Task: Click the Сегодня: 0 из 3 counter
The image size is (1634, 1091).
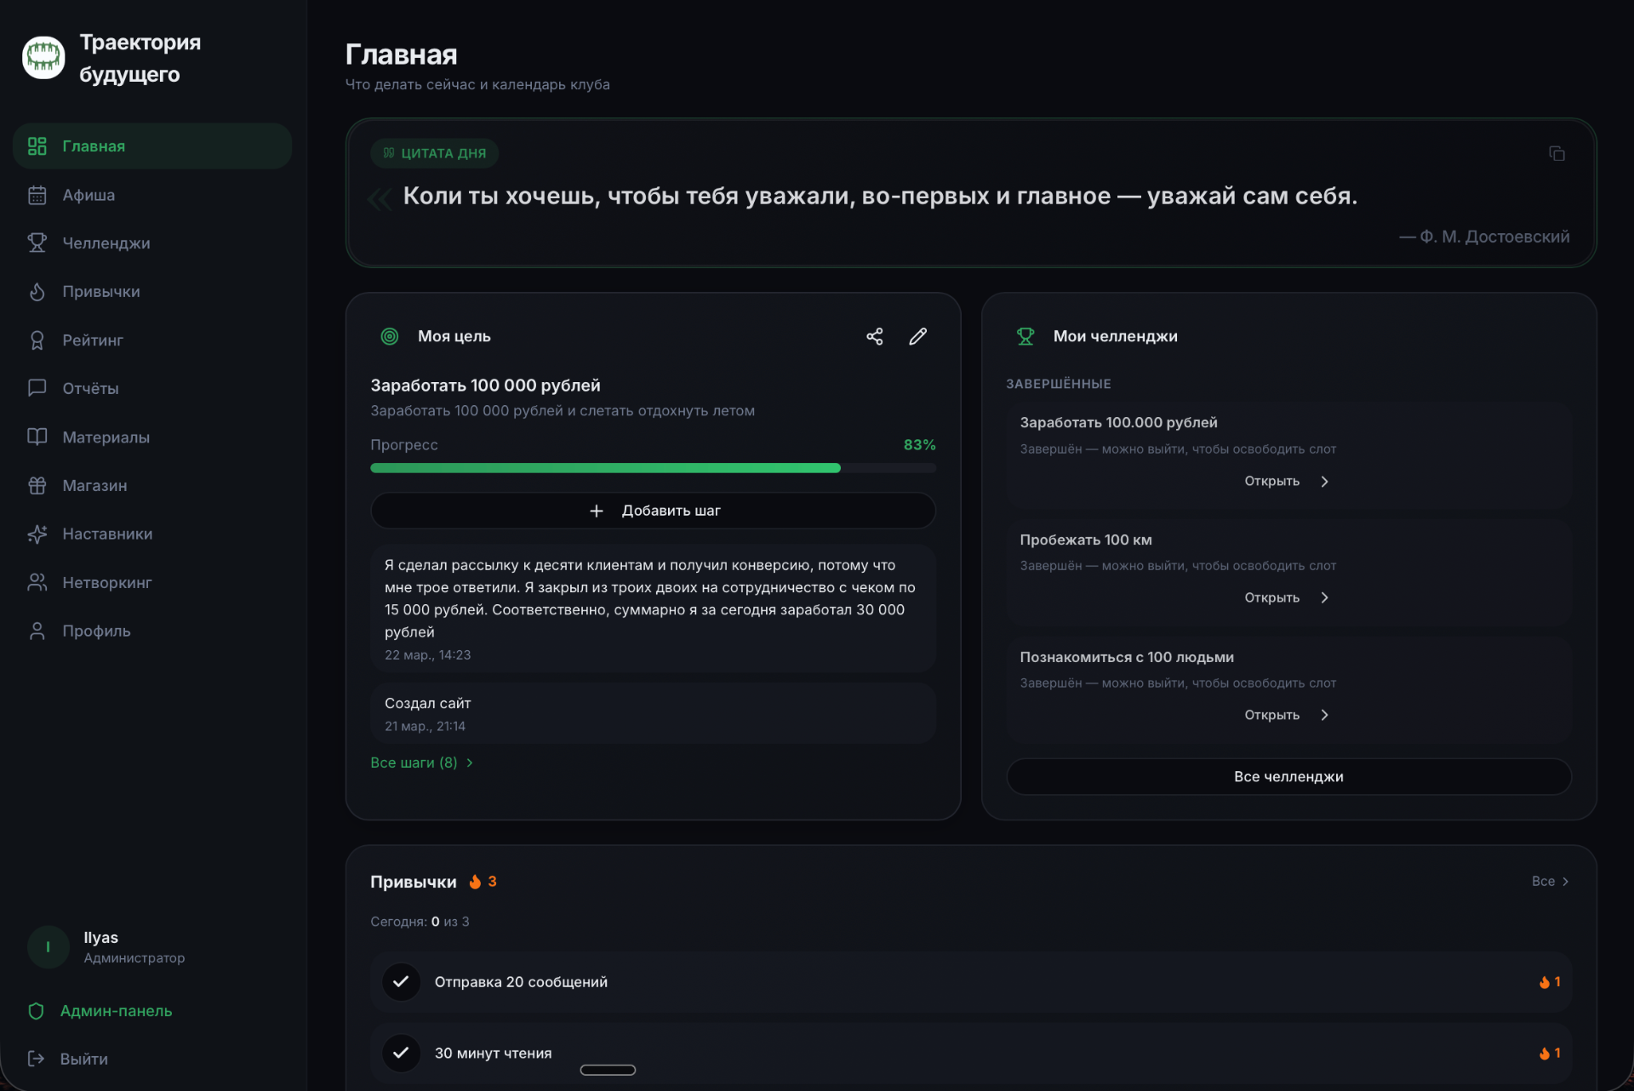Action: [x=420, y=922]
